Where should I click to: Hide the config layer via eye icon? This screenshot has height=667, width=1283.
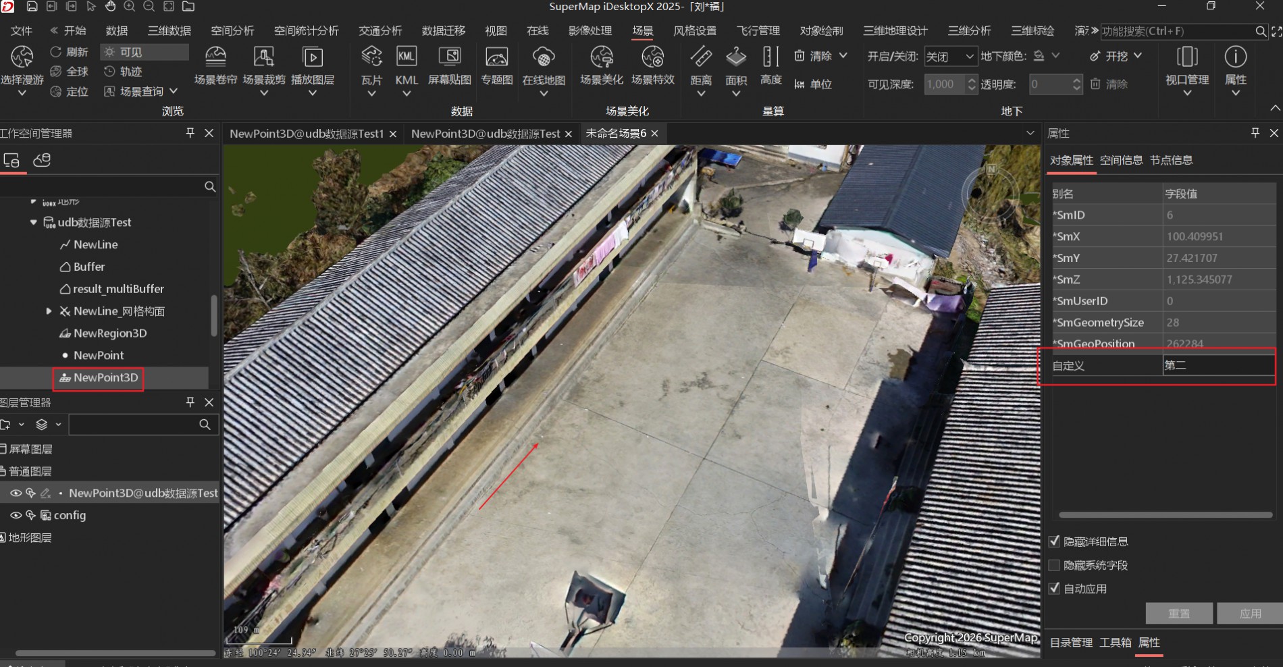16,515
